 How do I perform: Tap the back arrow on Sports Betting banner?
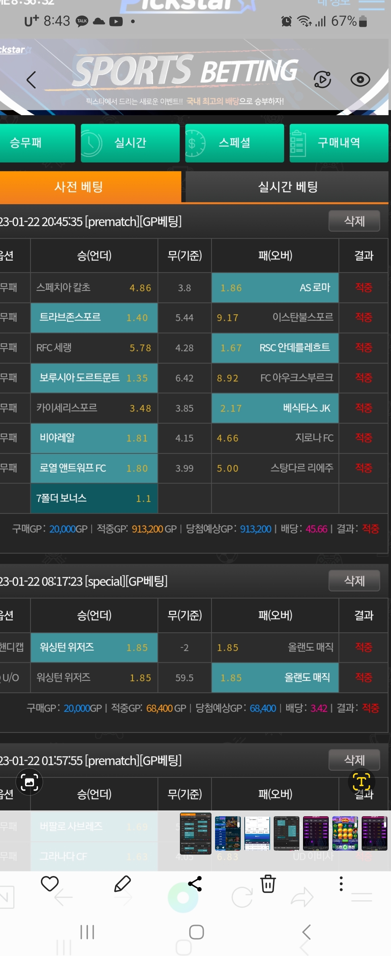[31, 80]
